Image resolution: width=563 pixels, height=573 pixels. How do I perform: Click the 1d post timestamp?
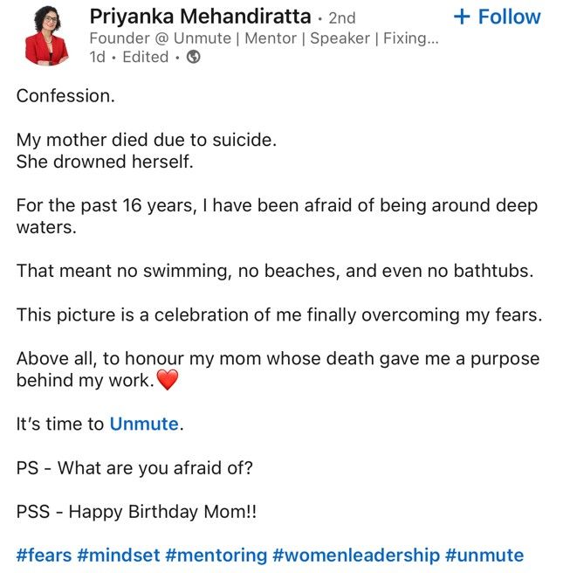click(x=97, y=57)
